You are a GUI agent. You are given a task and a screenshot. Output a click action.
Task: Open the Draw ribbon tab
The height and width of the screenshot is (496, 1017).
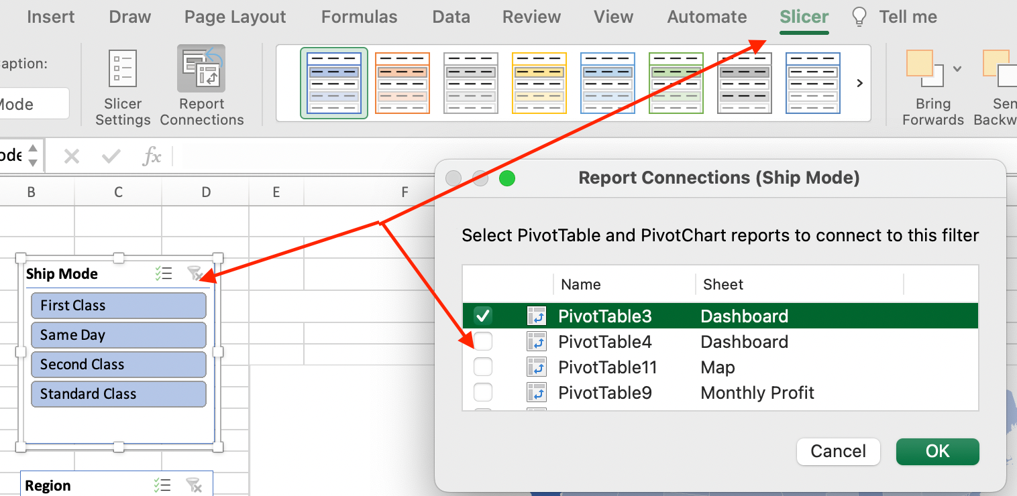point(129,17)
